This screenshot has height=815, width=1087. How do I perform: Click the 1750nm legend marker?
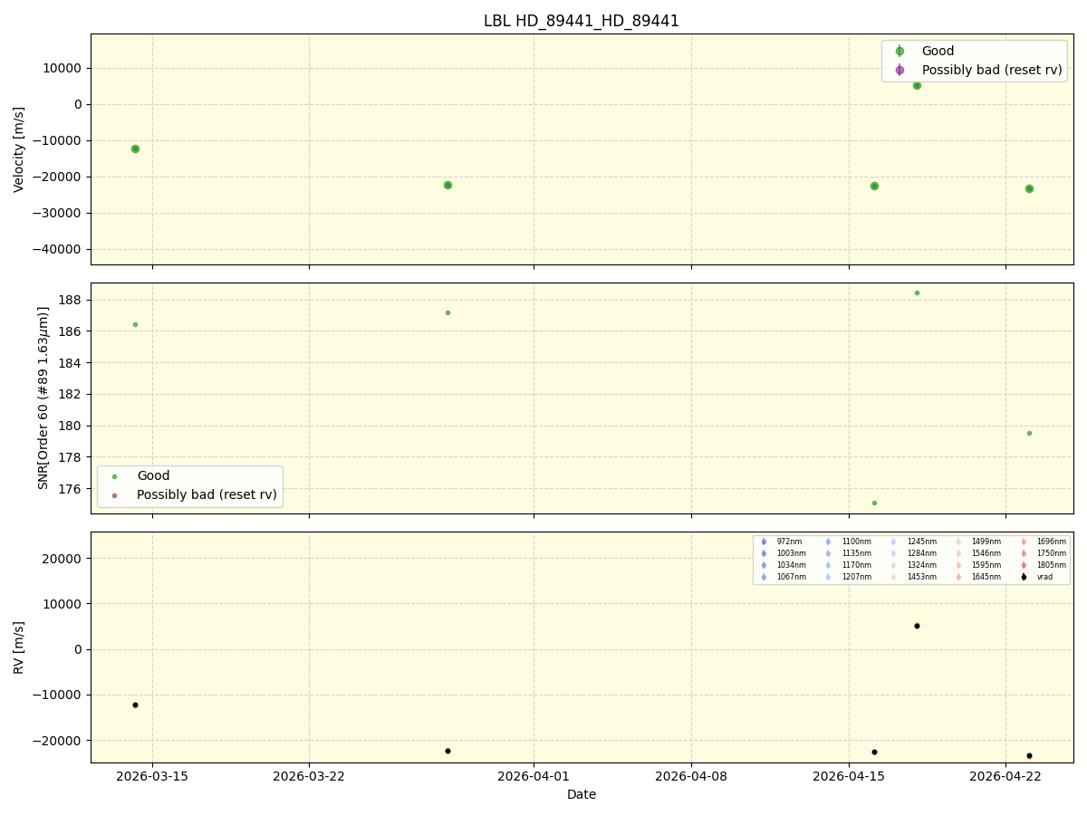(x=1024, y=553)
